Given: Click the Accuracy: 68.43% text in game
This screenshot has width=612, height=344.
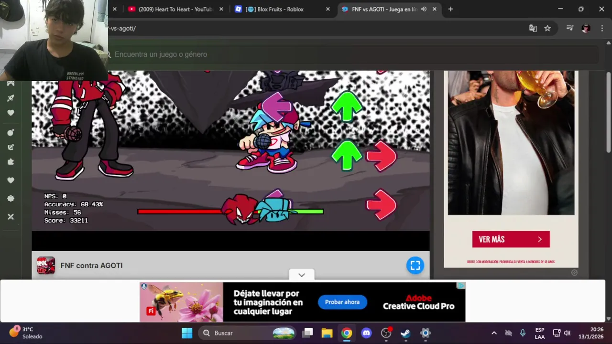Looking at the screenshot, I should pos(74,204).
